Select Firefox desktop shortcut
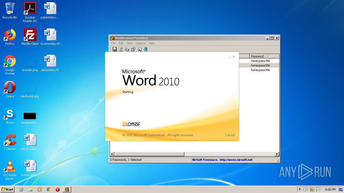The image size is (344, 193). click(10, 37)
